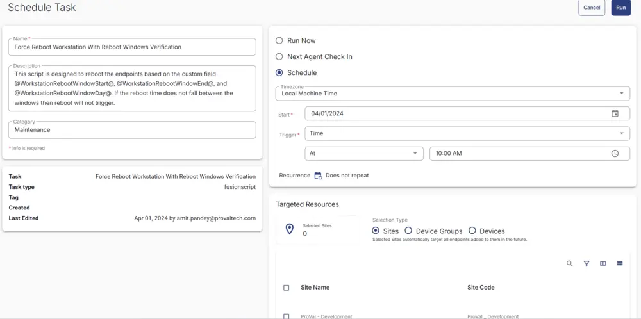The height and width of the screenshot is (319, 641).
Task: Select the Run Now radio option
Action: tap(279, 40)
